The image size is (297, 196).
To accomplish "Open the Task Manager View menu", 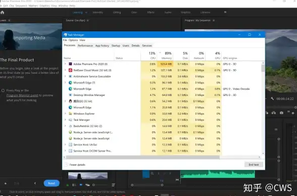I will tap(82, 40).
